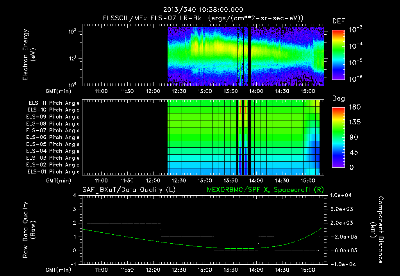Click the timestamp title 2013/340 10:38:00.000

pos(203,10)
